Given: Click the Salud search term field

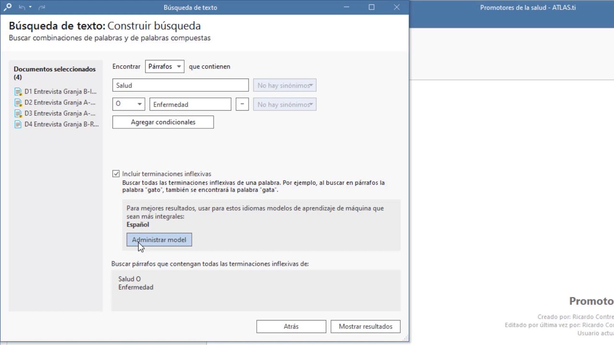Looking at the screenshot, I should [180, 85].
